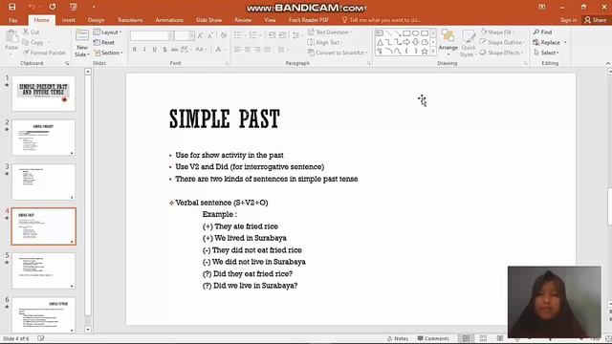Open line spacing options
Screen dimensions: 612x344
click(297, 35)
